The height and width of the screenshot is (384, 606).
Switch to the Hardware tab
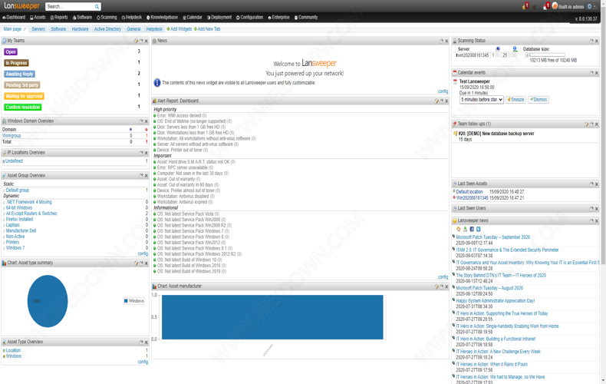tap(80, 29)
